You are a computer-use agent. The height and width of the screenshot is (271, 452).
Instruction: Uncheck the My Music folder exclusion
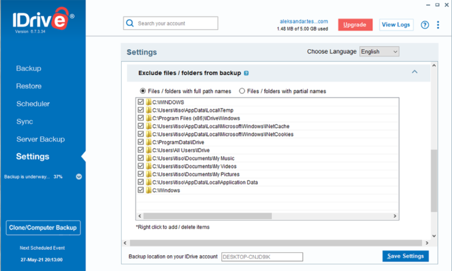pyautogui.click(x=140, y=158)
